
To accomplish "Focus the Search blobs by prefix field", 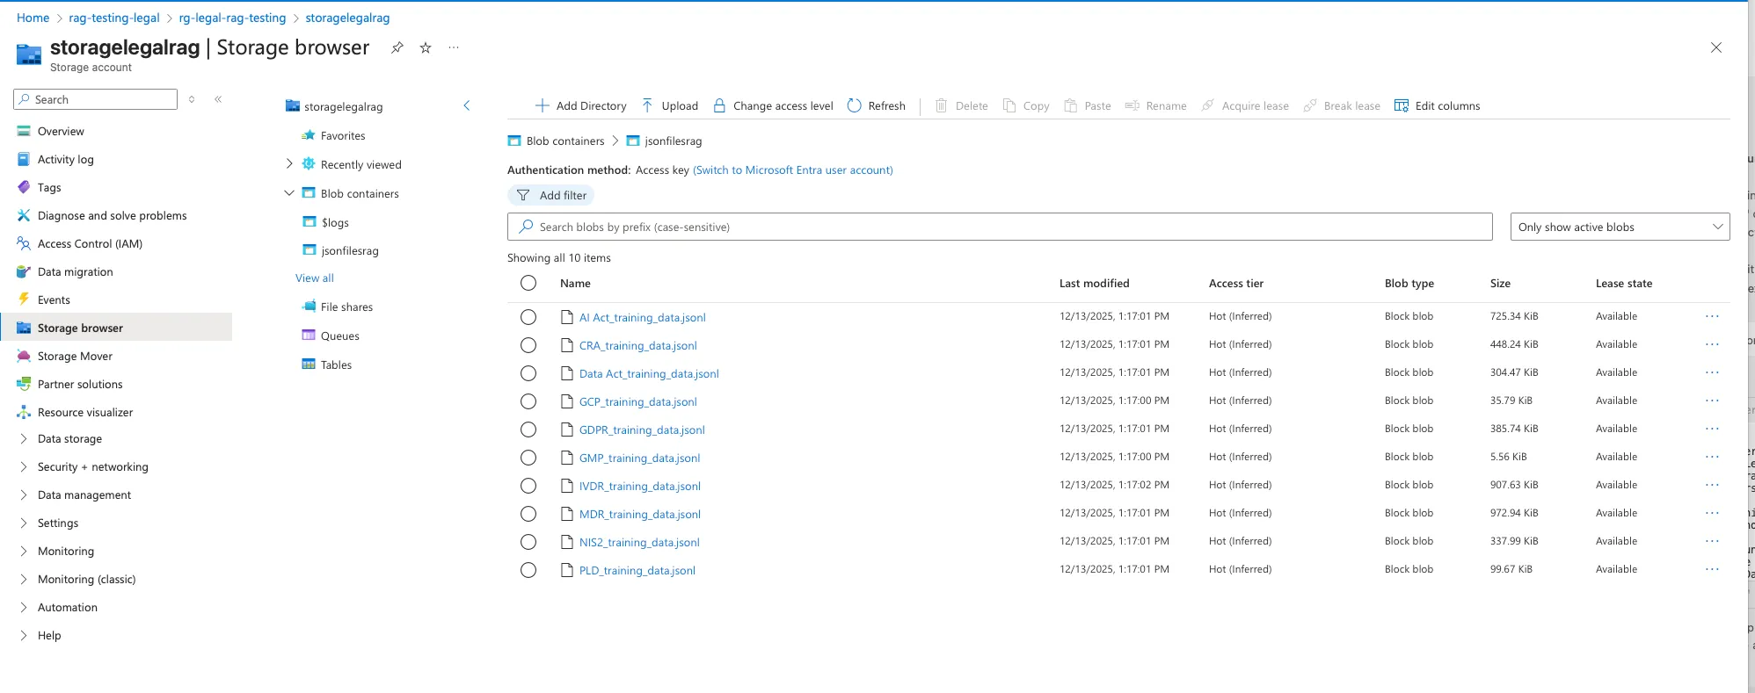I will pos(1000,227).
